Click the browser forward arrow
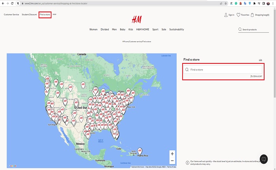 coord(7,3)
